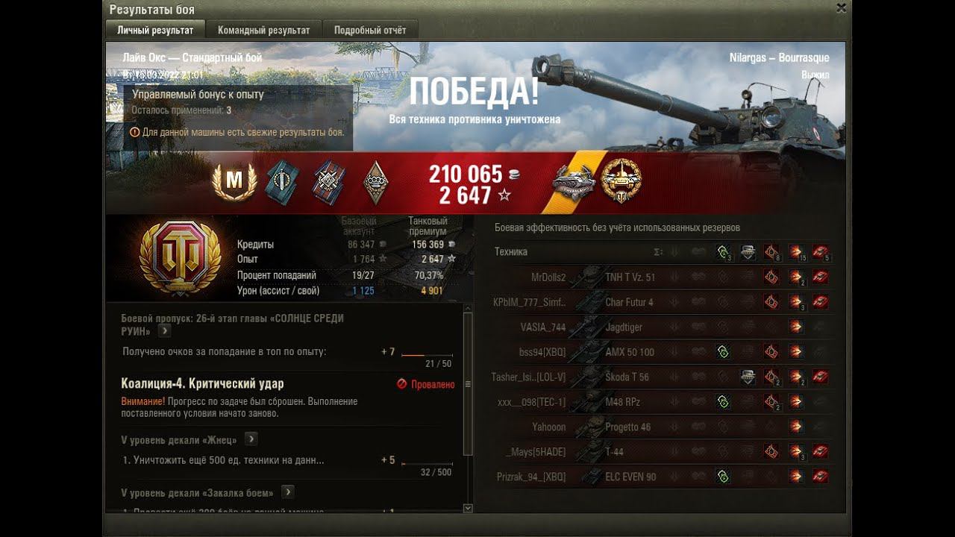Click the kills column header icon with 5
This screenshot has height=537, width=955.
point(821,252)
